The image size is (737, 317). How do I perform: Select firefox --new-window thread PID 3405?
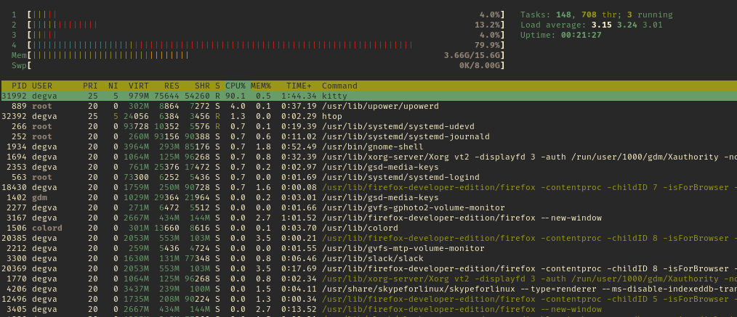point(368,310)
